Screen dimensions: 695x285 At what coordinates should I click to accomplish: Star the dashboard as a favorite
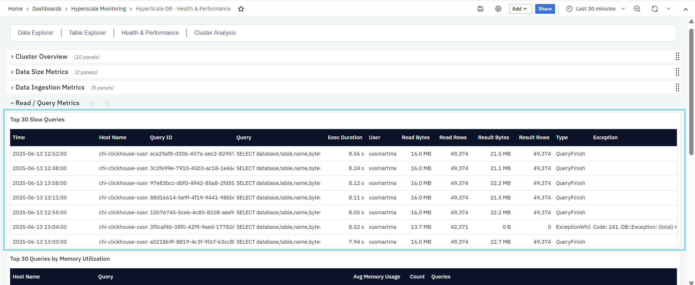[x=241, y=9]
